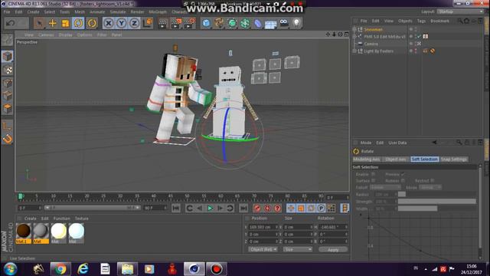490x276 pixels.
Task: Add a Camera object icon
Action: [284, 22]
